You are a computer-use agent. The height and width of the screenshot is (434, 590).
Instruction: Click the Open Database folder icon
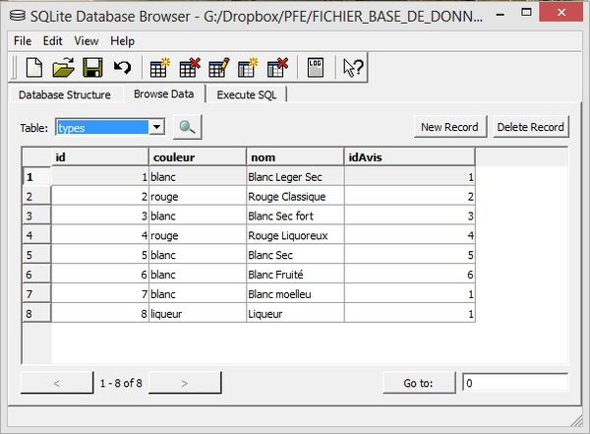(63, 67)
